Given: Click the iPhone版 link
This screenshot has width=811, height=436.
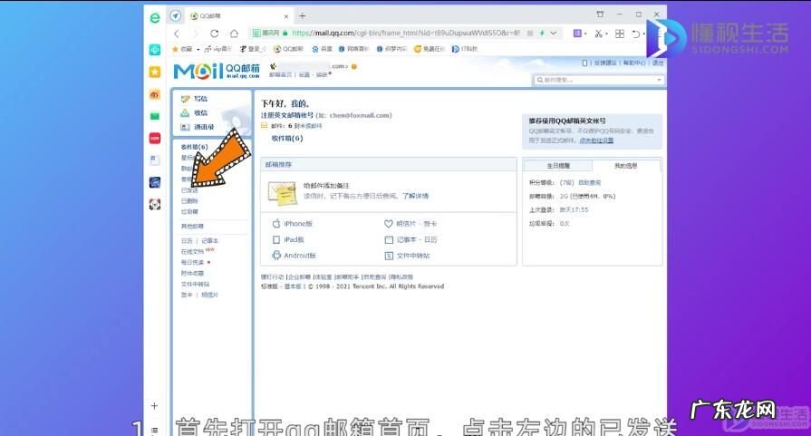Looking at the screenshot, I should pyautogui.click(x=298, y=224).
